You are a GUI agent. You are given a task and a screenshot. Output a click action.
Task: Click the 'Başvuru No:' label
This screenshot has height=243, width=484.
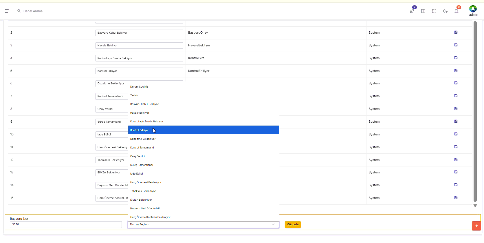[x=19, y=219]
